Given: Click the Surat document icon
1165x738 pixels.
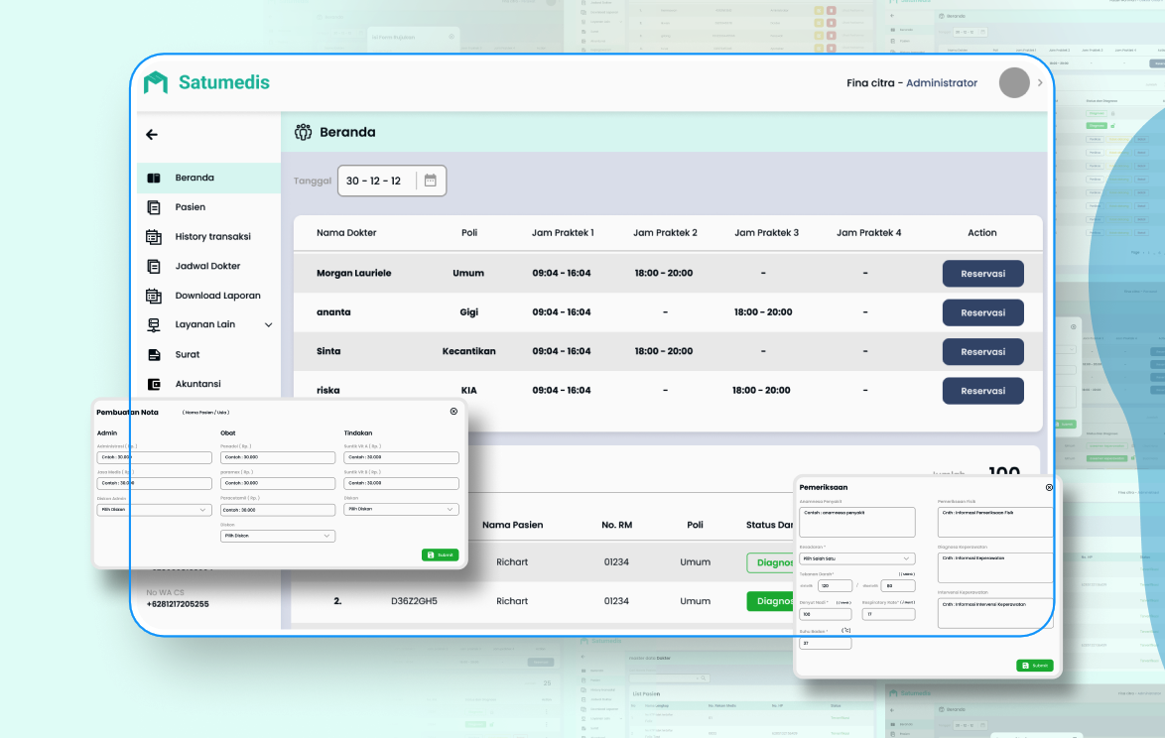Looking at the screenshot, I should (154, 354).
